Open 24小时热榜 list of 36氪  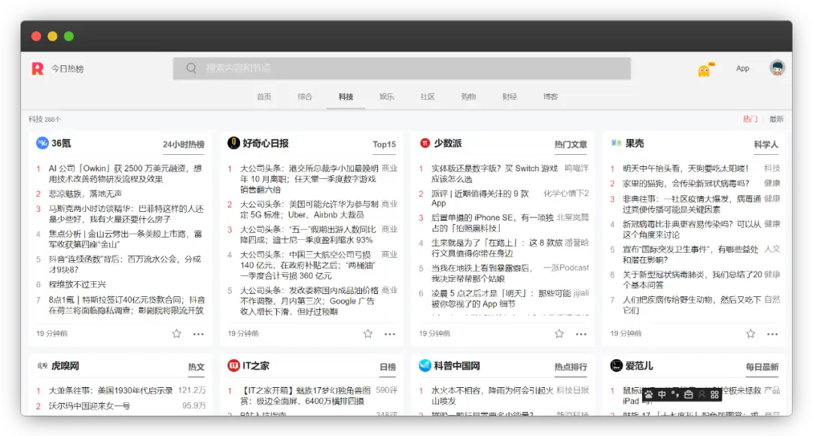click(184, 144)
